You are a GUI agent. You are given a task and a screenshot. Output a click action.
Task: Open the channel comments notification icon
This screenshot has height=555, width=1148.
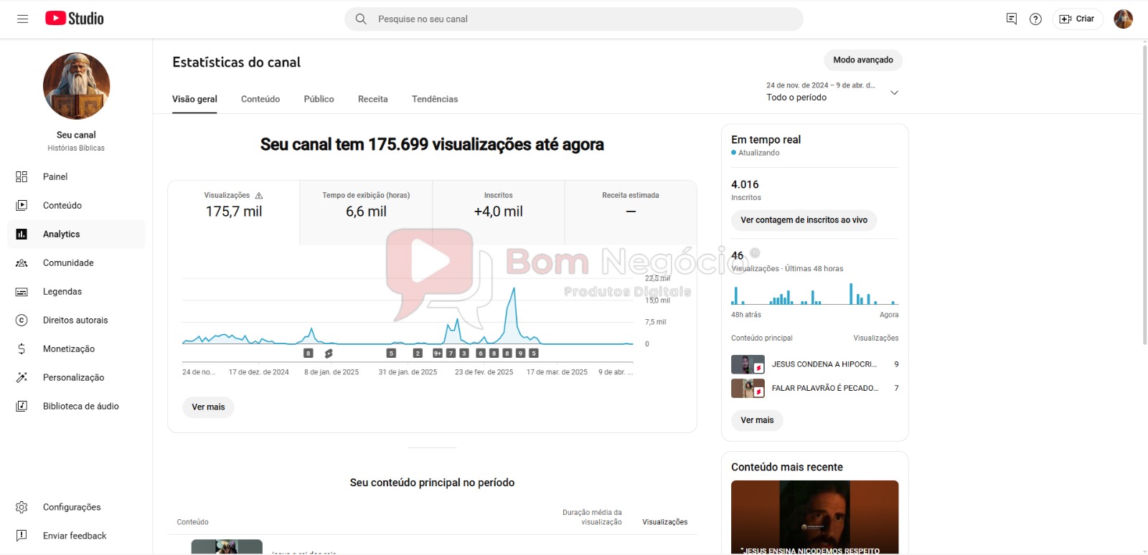1012,19
